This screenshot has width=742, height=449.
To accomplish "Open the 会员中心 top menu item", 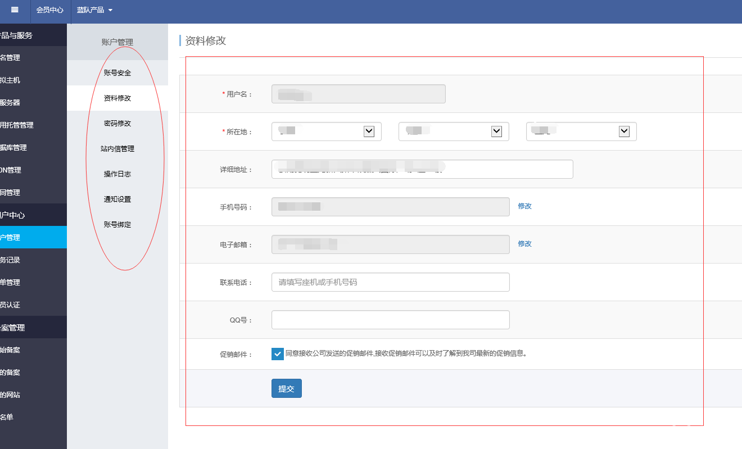I will 49,10.
